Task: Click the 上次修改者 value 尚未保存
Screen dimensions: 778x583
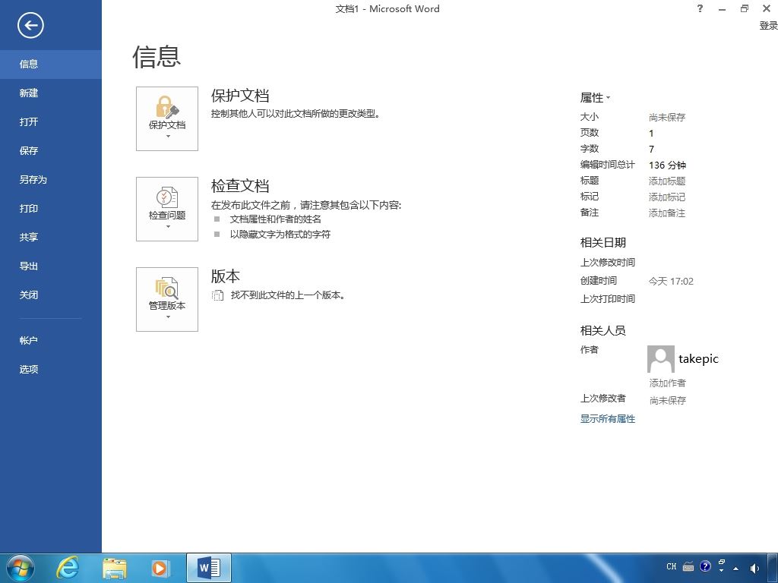Action: (668, 400)
